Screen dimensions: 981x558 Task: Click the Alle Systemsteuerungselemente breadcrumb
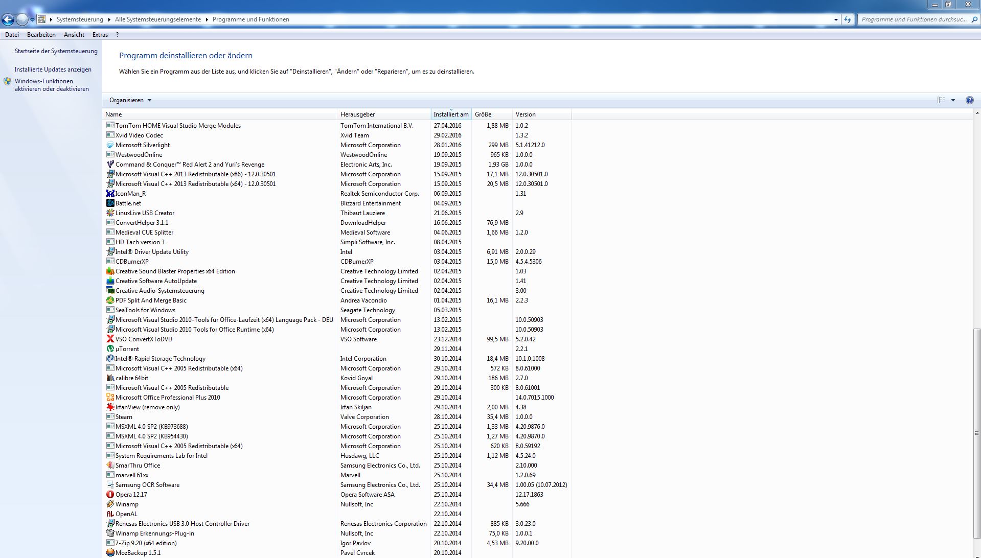[x=158, y=19]
